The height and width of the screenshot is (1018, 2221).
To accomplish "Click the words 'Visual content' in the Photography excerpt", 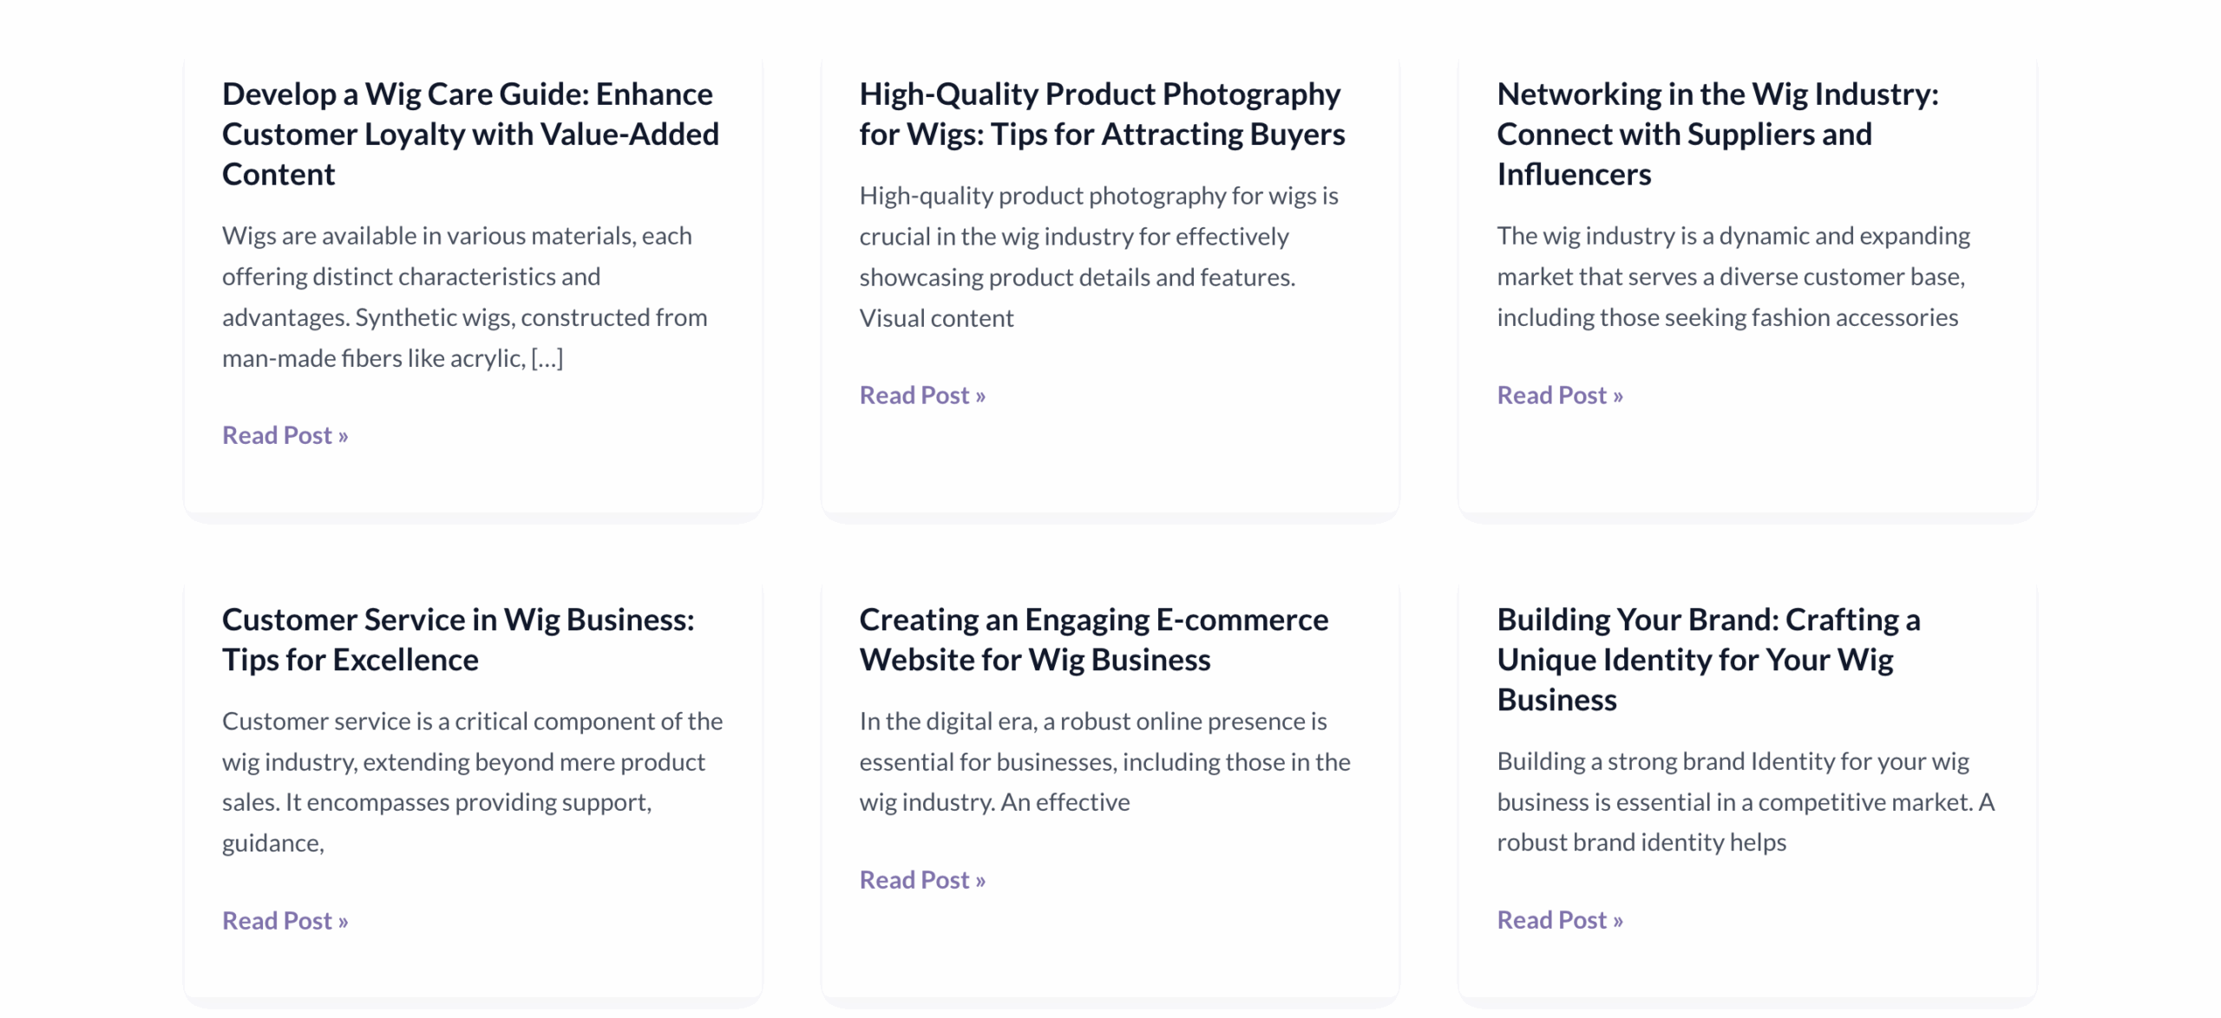I will [x=936, y=318].
